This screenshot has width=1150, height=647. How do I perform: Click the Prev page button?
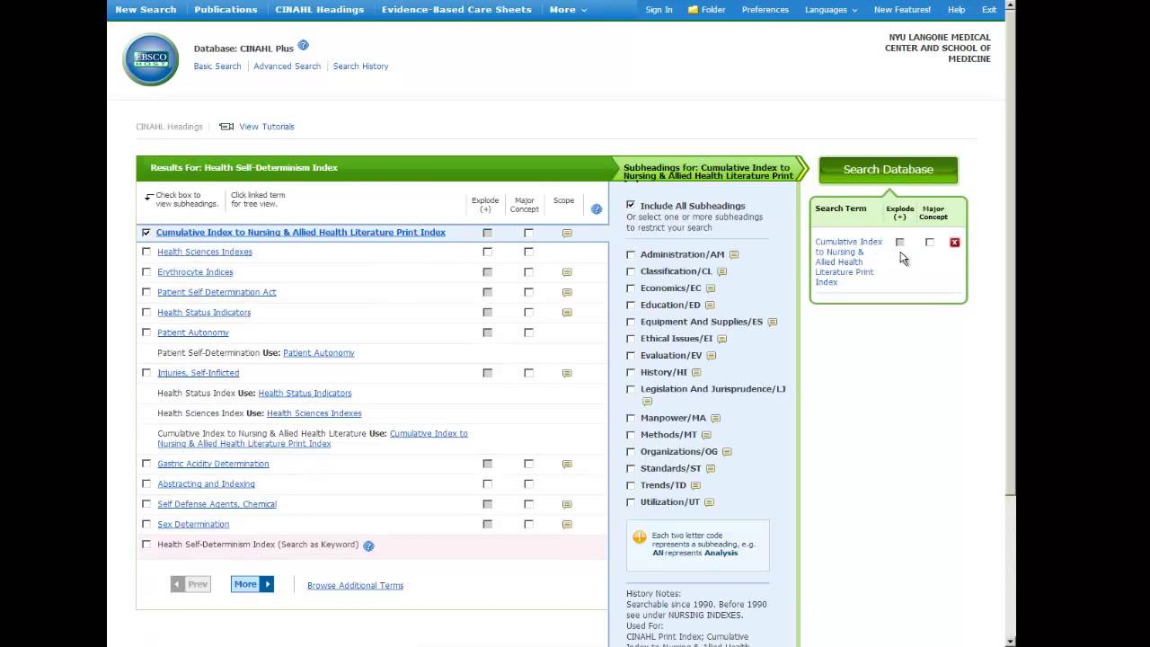tap(190, 584)
